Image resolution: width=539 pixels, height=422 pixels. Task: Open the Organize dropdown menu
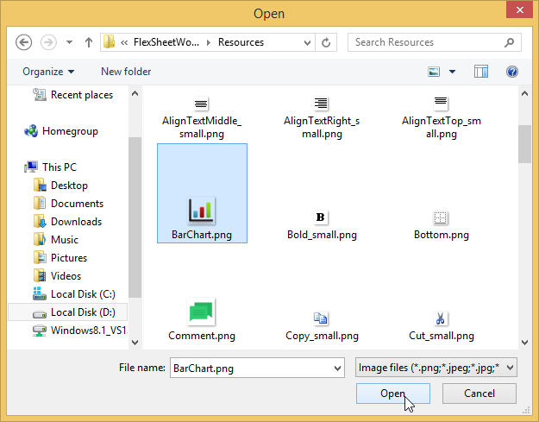tap(49, 72)
